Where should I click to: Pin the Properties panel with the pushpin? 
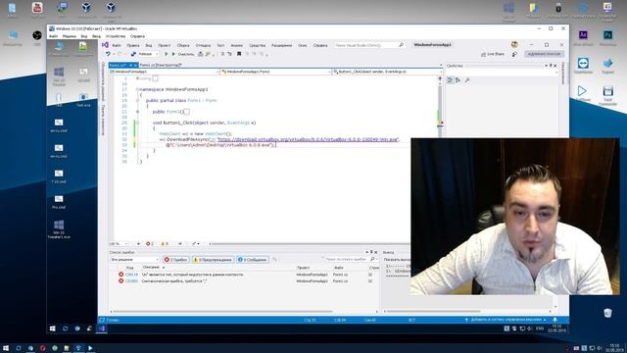[x=551, y=66]
